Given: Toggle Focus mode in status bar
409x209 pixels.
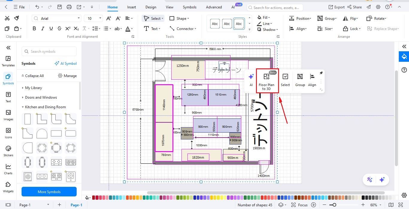Looking at the screenshot, I should tap(299, 205).
